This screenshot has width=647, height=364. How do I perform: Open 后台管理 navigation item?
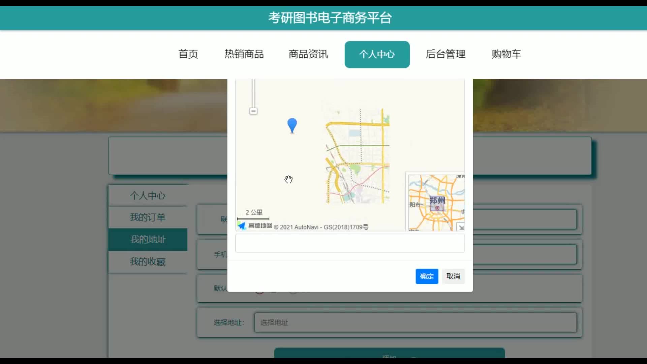coord(445,54)
